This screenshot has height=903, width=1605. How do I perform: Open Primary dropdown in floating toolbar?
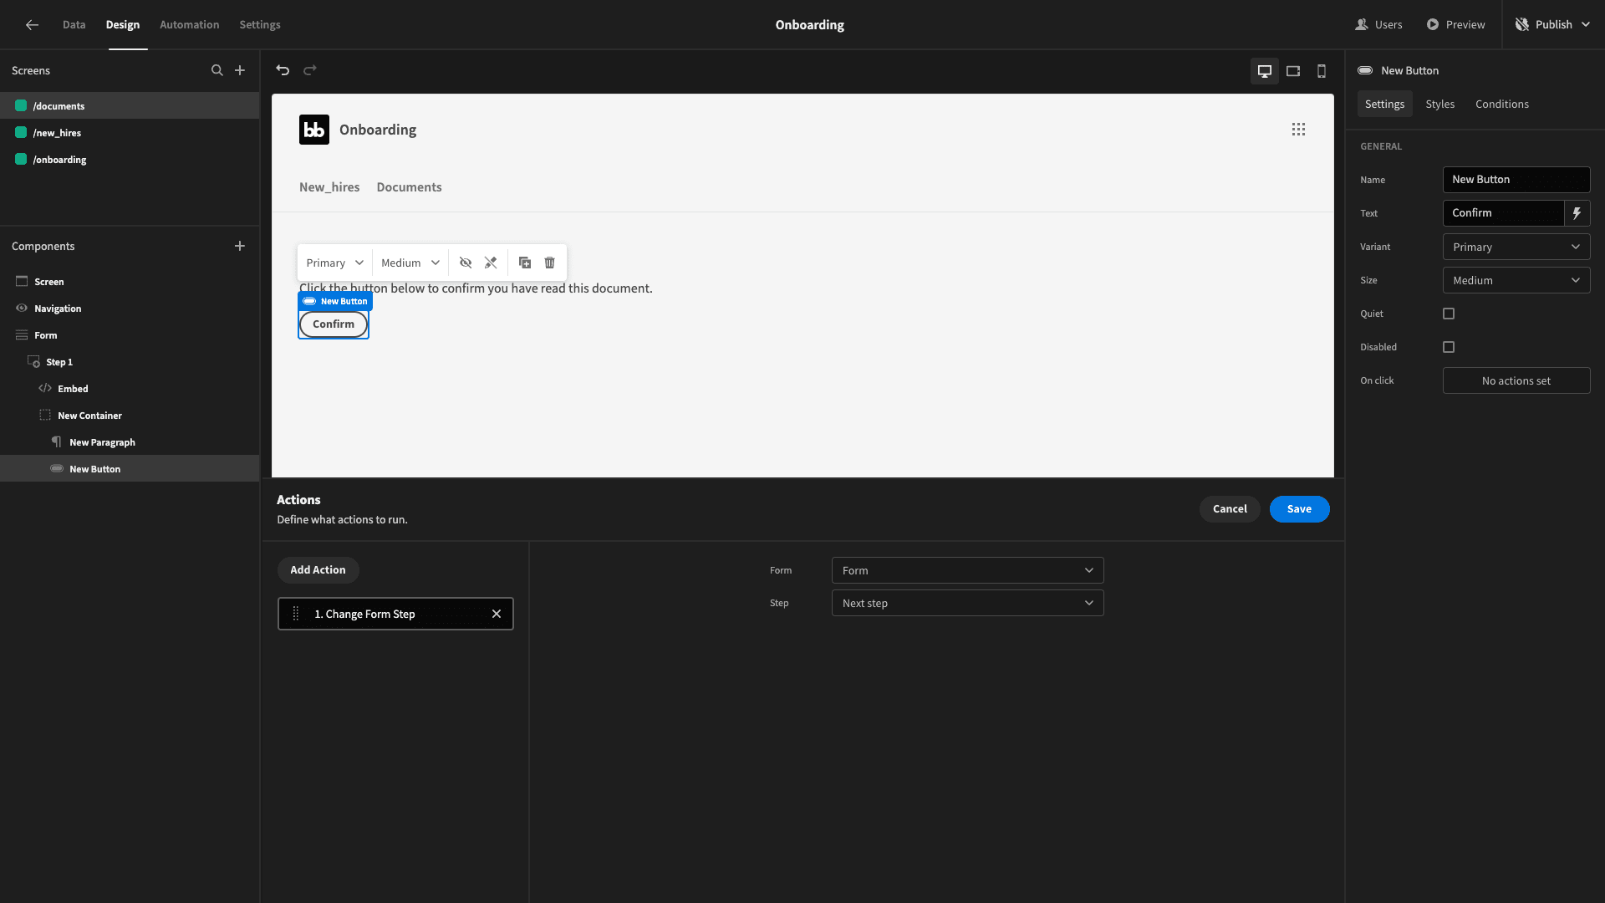pyautogui.click(x=334, y=263)
